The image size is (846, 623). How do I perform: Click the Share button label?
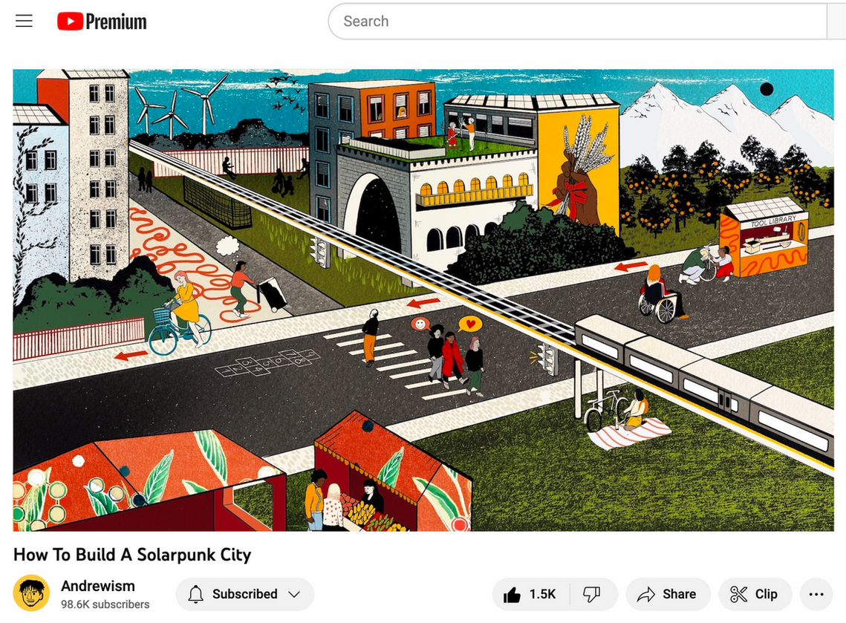coord(680,594)
